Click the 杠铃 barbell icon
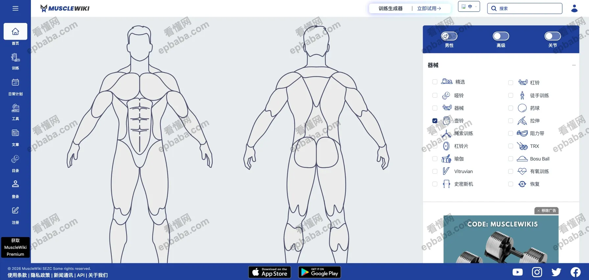This screenshot has height=280, width=589. point(523,82)
